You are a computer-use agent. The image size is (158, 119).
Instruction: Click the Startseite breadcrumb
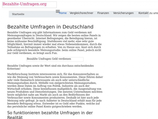pyautogui.click(x=18, y=14)
